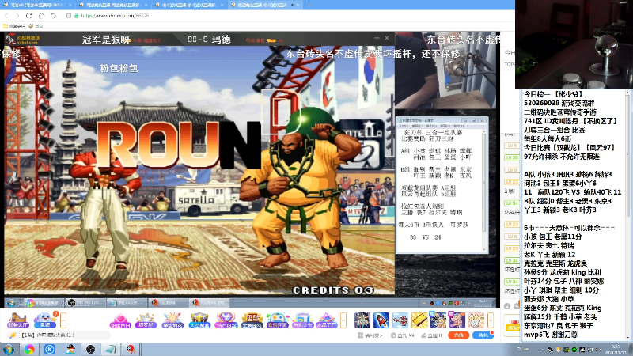Screen dimensions: 633x356
Task: Click the line starting 今日比赛 in notes
Action: [569, 148]
